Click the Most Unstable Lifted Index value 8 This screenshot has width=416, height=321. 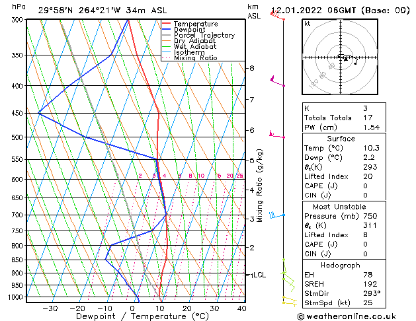point(366,235)
